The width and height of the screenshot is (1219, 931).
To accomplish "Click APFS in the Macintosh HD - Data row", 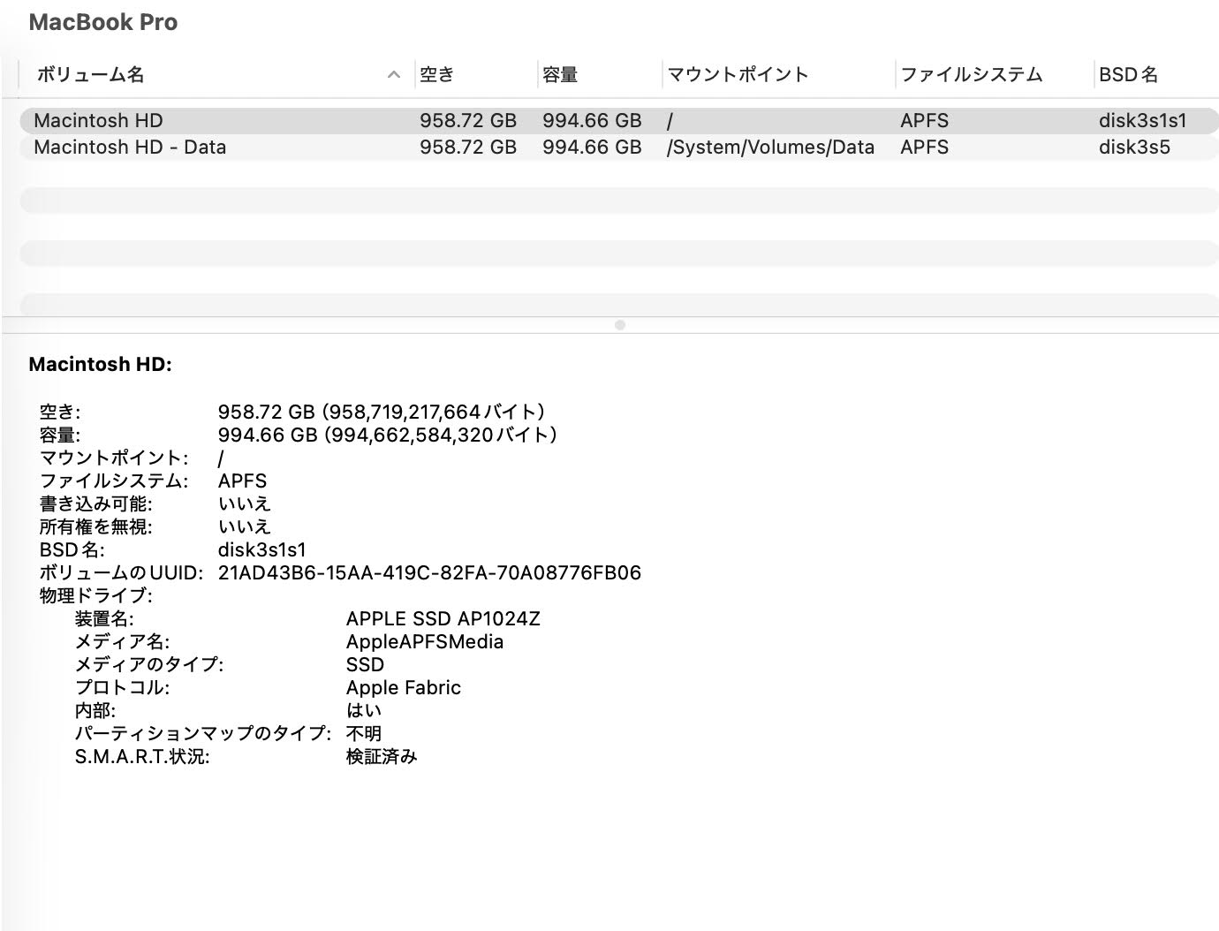I will coord(925,147).
